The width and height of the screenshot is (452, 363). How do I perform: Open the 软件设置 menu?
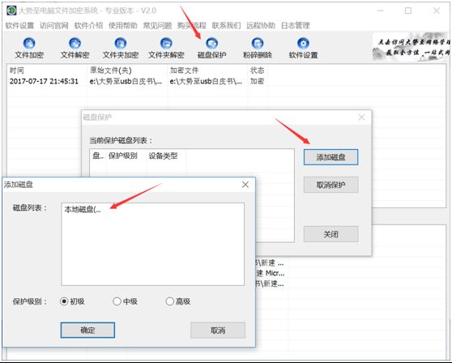pos(19,26)
